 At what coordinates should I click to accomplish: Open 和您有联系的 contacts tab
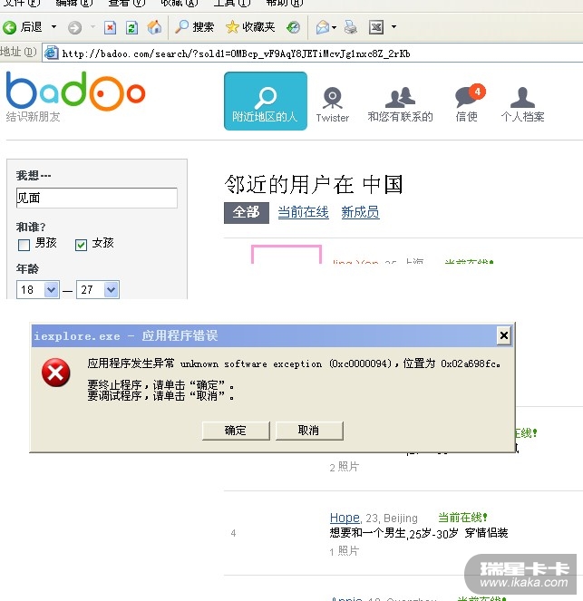click(400, 104)
